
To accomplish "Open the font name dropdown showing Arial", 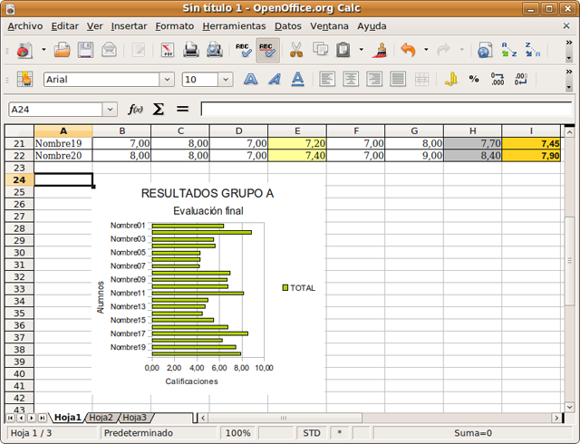I will click(x=165, y=80).
